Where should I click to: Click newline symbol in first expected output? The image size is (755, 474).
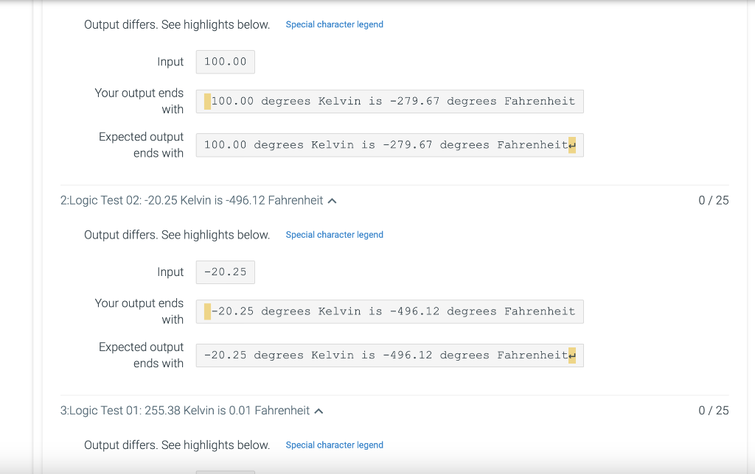(572, 145)
